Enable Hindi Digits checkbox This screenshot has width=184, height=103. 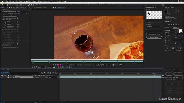tap(175, 51)
